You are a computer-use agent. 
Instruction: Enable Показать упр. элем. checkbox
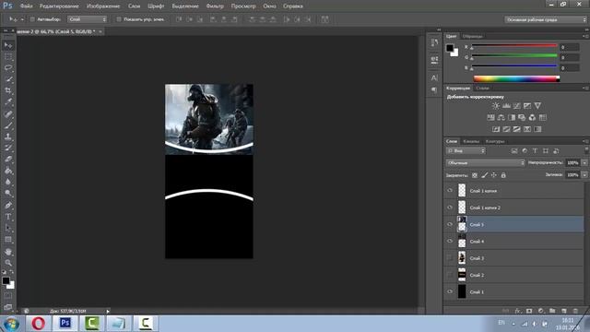coord(119,19)
